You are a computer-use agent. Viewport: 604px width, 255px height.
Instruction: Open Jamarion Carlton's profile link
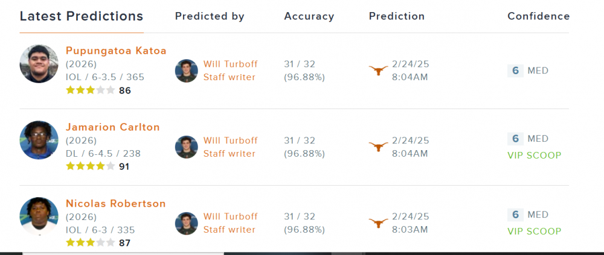(113, 127)
